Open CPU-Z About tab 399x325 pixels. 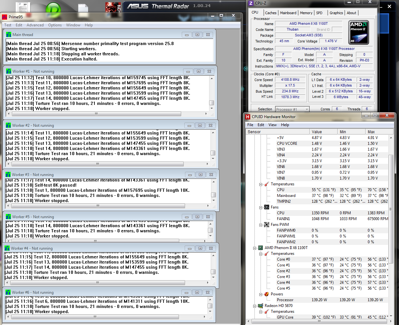351,13
